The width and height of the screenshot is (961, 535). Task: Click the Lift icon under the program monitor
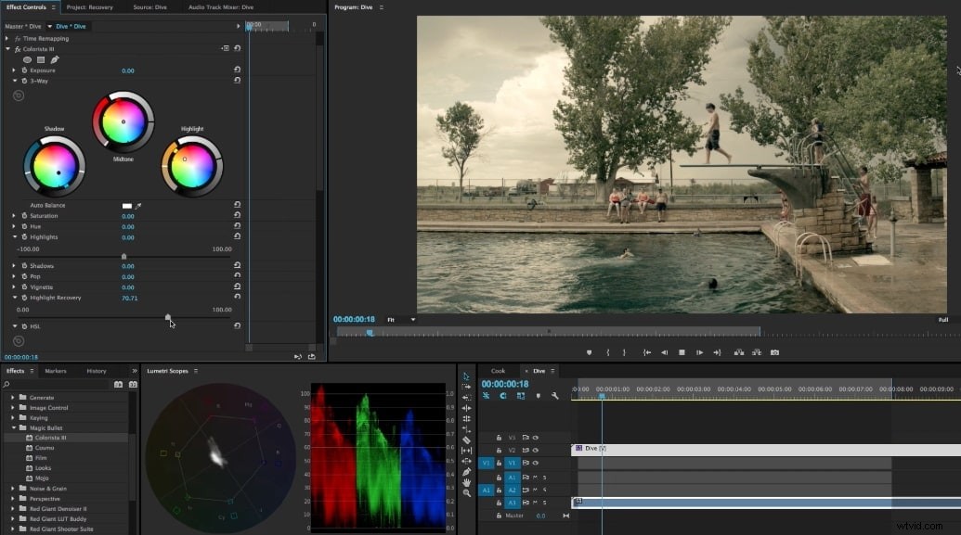point(739,352)
